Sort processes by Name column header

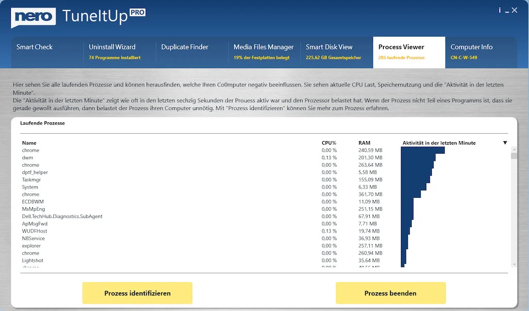point(29,143)
